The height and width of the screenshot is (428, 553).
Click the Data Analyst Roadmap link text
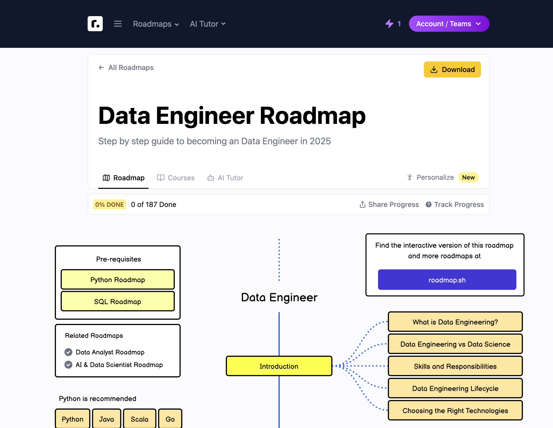(110, 352)
